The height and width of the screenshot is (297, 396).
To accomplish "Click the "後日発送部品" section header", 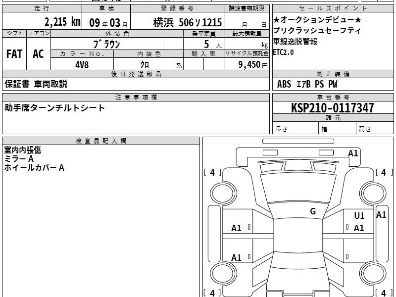I will coord(136,74).
